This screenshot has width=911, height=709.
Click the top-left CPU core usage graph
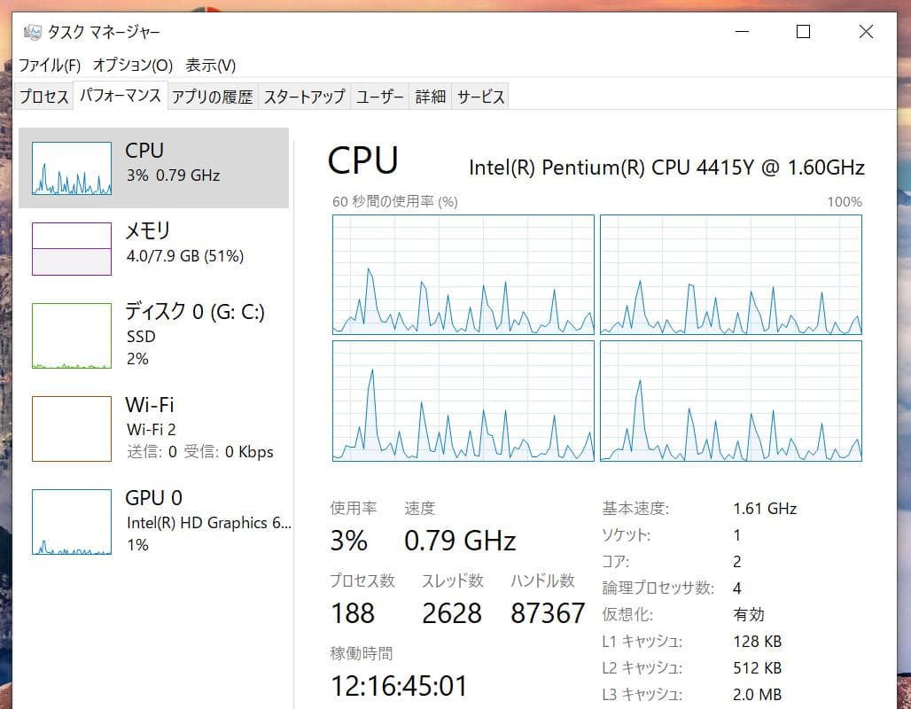click(463, 275)
